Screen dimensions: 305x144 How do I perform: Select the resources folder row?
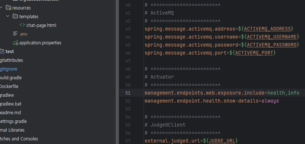tap(22, 8)
